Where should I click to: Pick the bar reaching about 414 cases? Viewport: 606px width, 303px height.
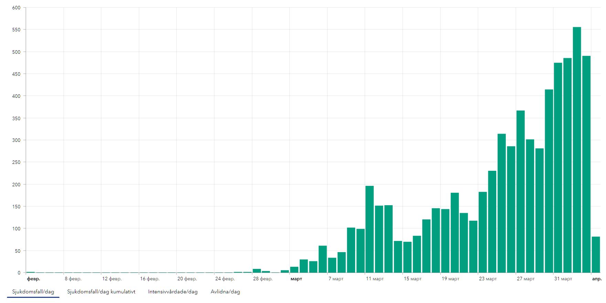(x=549, y=181)
